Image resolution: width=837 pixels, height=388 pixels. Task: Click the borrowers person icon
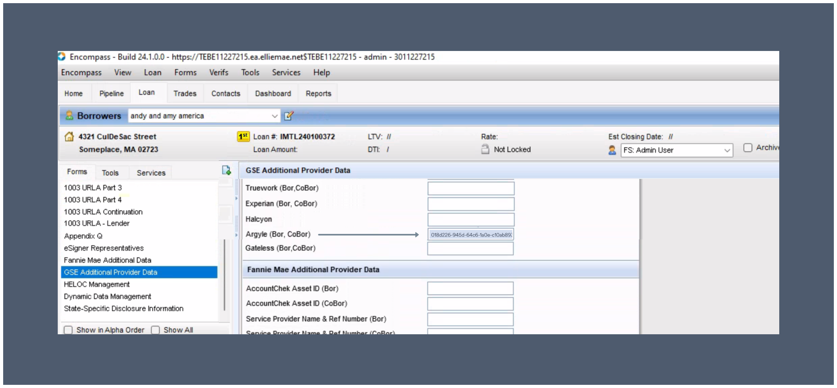(x=69, y=115)
